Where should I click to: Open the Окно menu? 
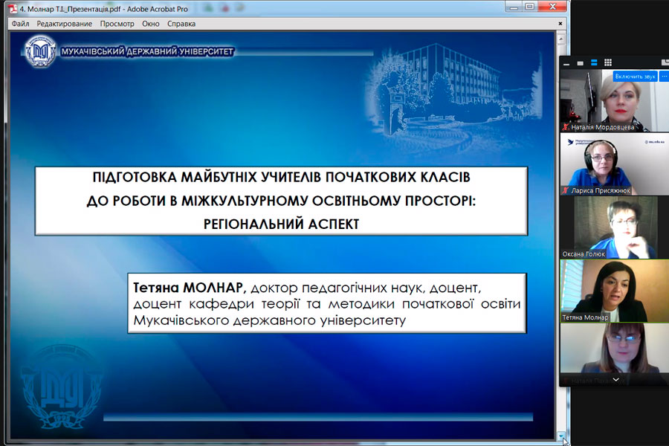(x=151, y=24)
